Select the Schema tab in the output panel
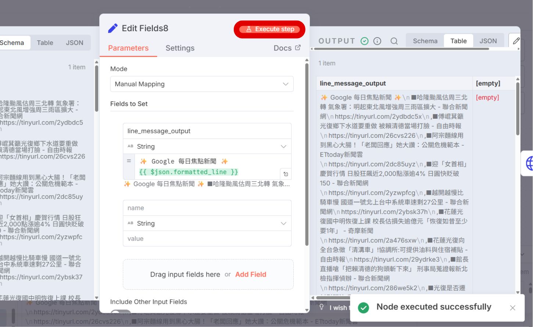Image resolution: width=533 pixels, height=327 pixels. 425,40
